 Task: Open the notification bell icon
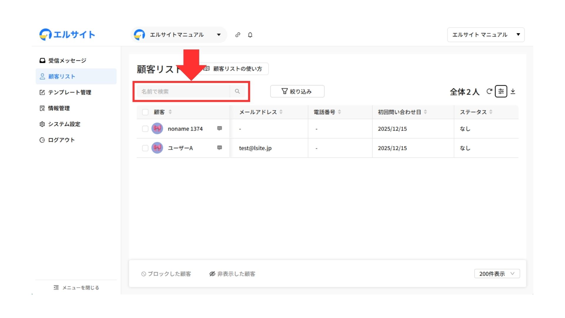[250, 35]
